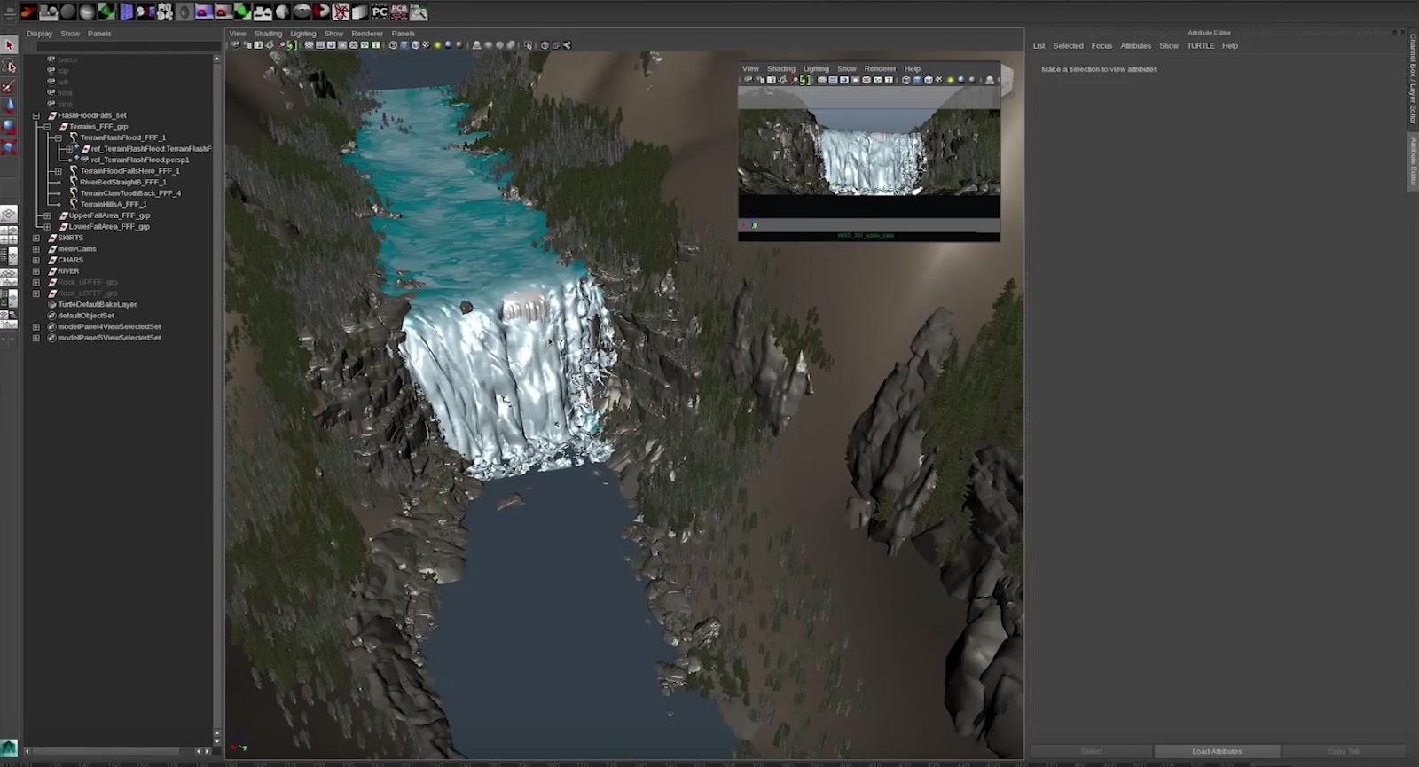Click the Load Attributes button

pyautogui.click(x=1217, y=751)
